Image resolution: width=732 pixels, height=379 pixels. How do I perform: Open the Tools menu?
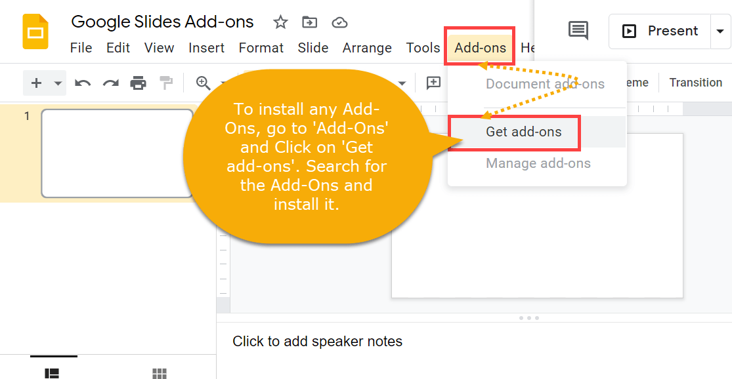[423, 48]
